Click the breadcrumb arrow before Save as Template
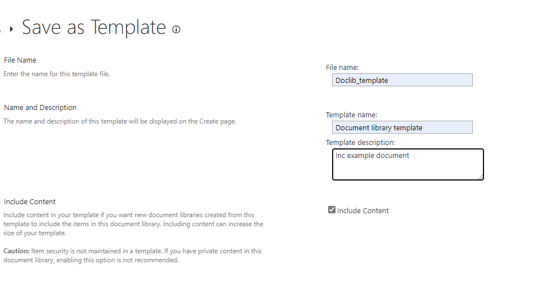The width and height of the screenshot is (536, 286). (12, 29)
